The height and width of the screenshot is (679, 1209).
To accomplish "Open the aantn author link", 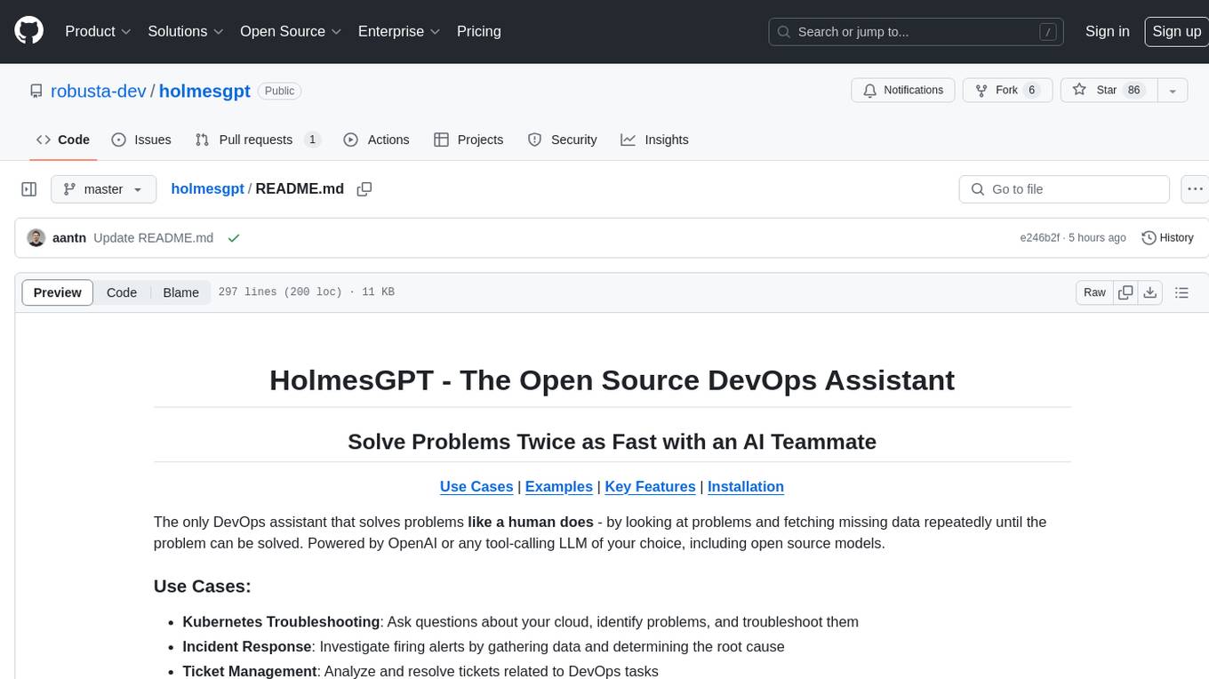I will coord(69,238).
